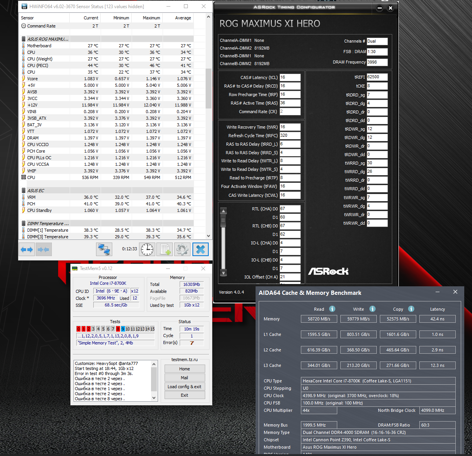Click the Refresh Cycle Time (tRFC) field

pos(290,136)
